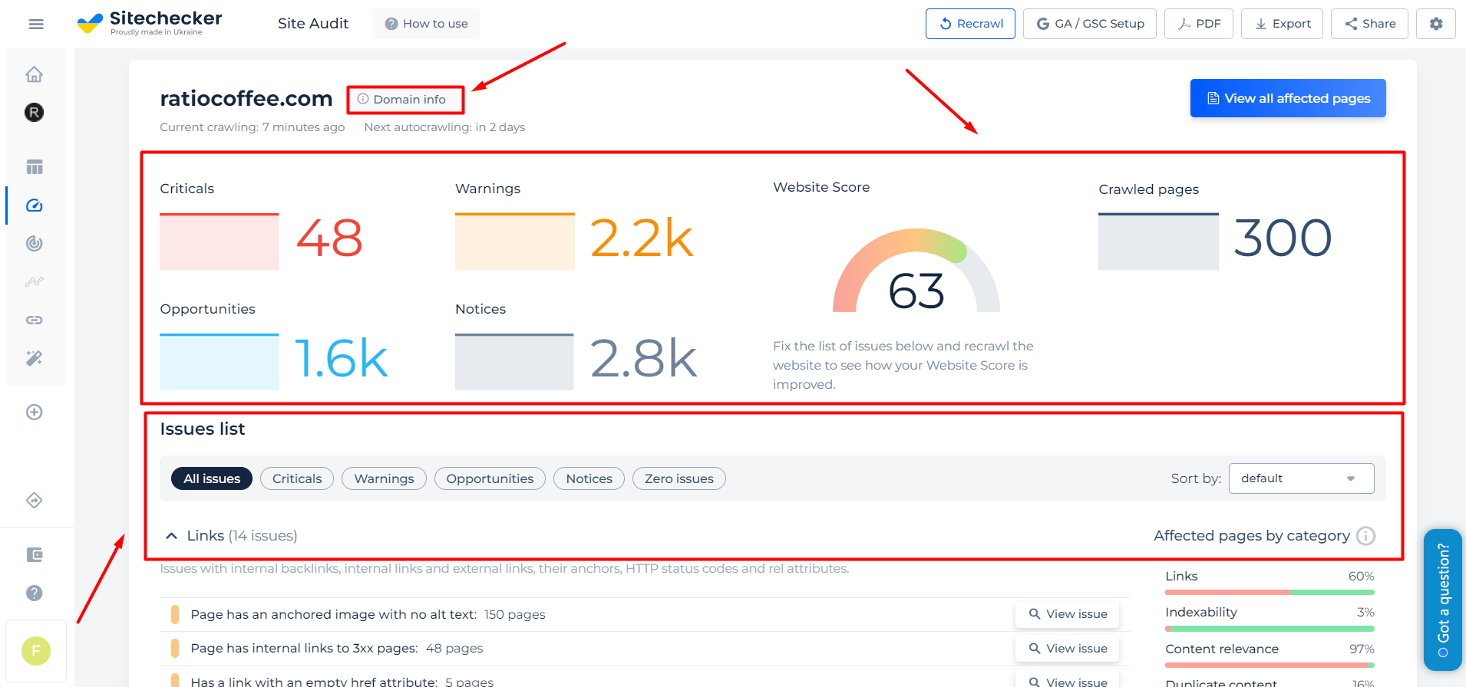Viewport: 1466px width, 687px height.
Task: Click the Share button
Action: point(1369,24)
